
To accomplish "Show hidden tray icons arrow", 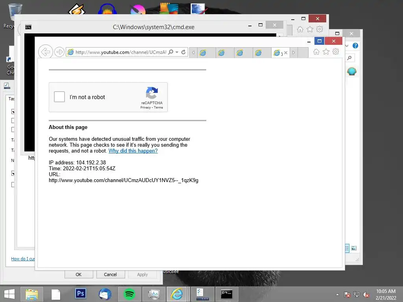I will (x=337, y=295).
